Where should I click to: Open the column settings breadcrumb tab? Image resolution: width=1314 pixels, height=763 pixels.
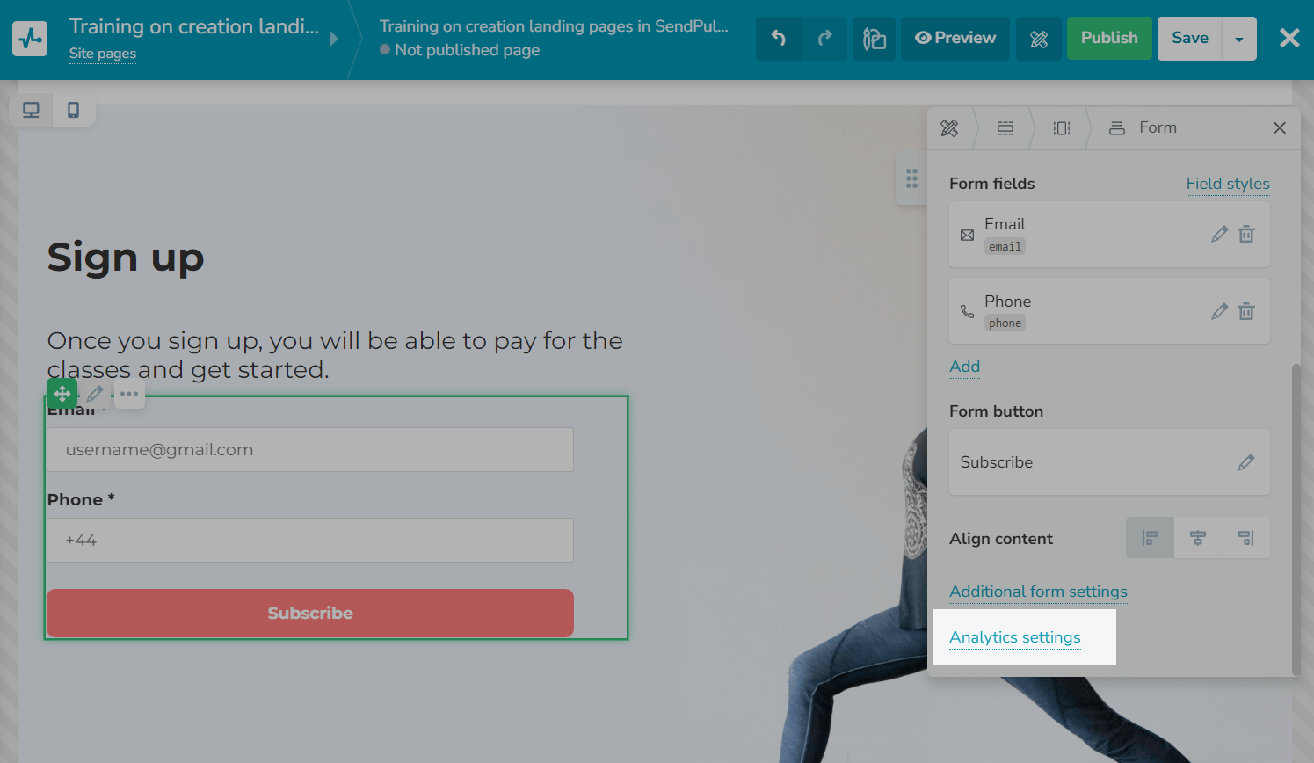click(1062, 128)
